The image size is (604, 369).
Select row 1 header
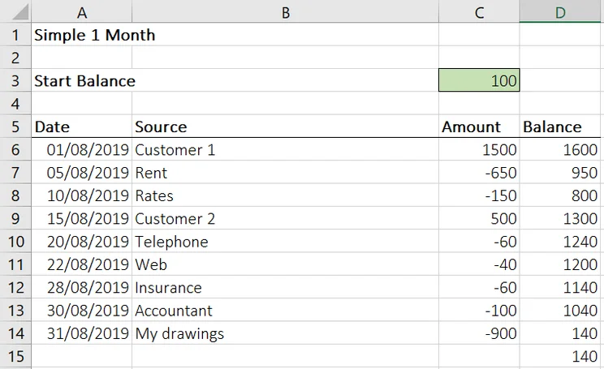[x=15, y=35]
